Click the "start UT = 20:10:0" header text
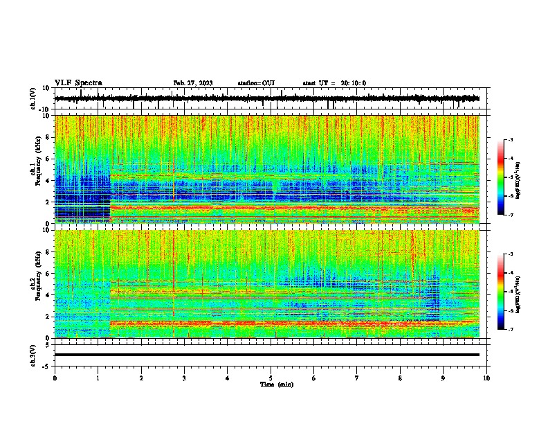 point(334,83)
